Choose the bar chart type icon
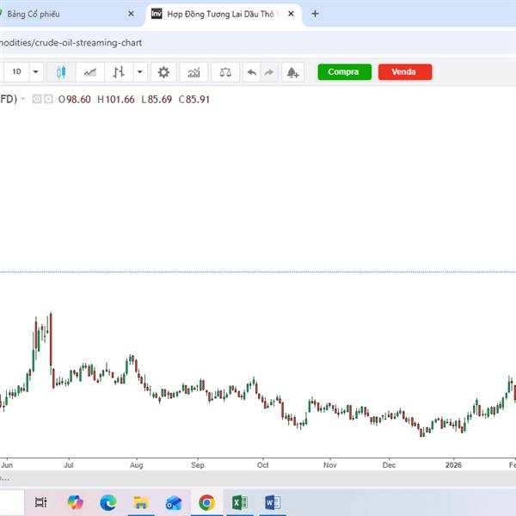The height and width of the screenshot is (516, 516). coord(119,71)
